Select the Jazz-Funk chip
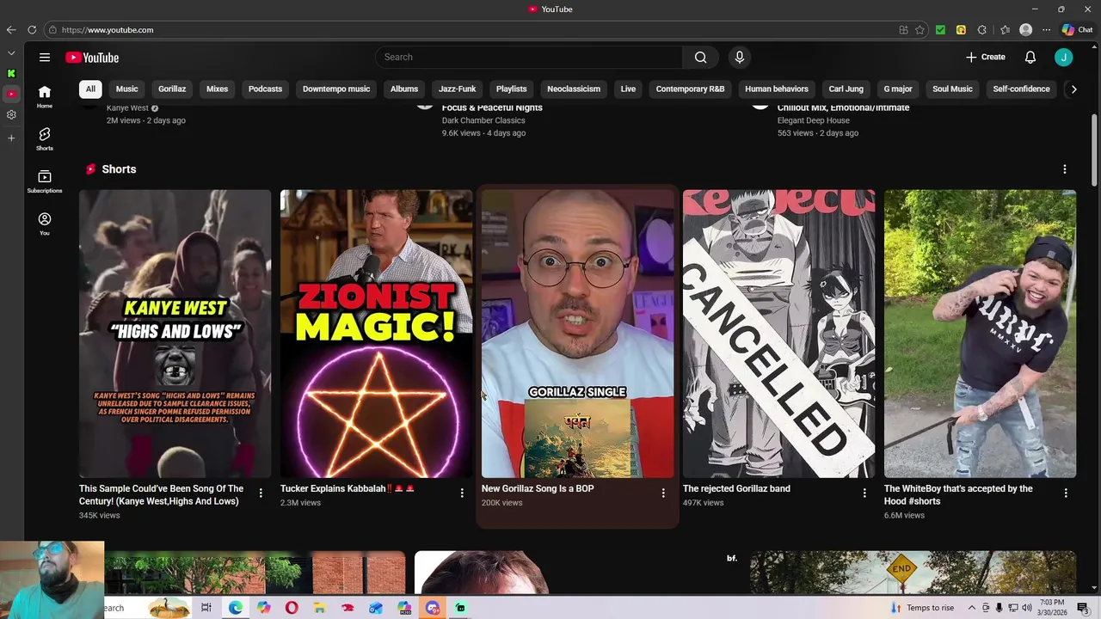This screenshot has height=619, width=1101. click(x=457, y=89)
